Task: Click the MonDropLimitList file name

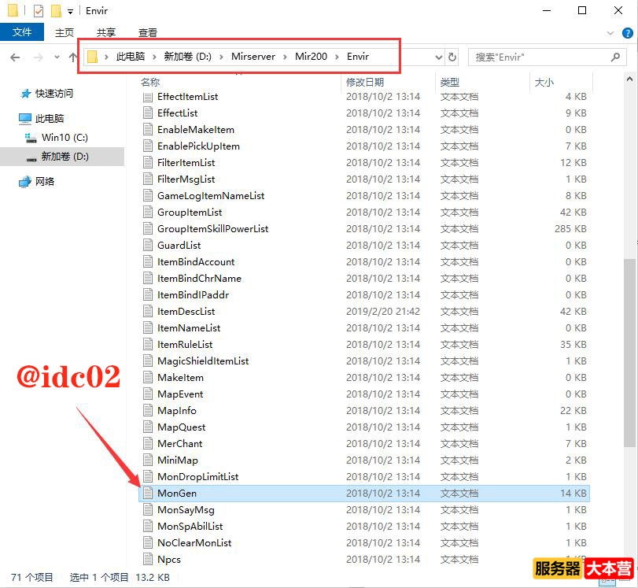Action: click(x=197, y=476)
